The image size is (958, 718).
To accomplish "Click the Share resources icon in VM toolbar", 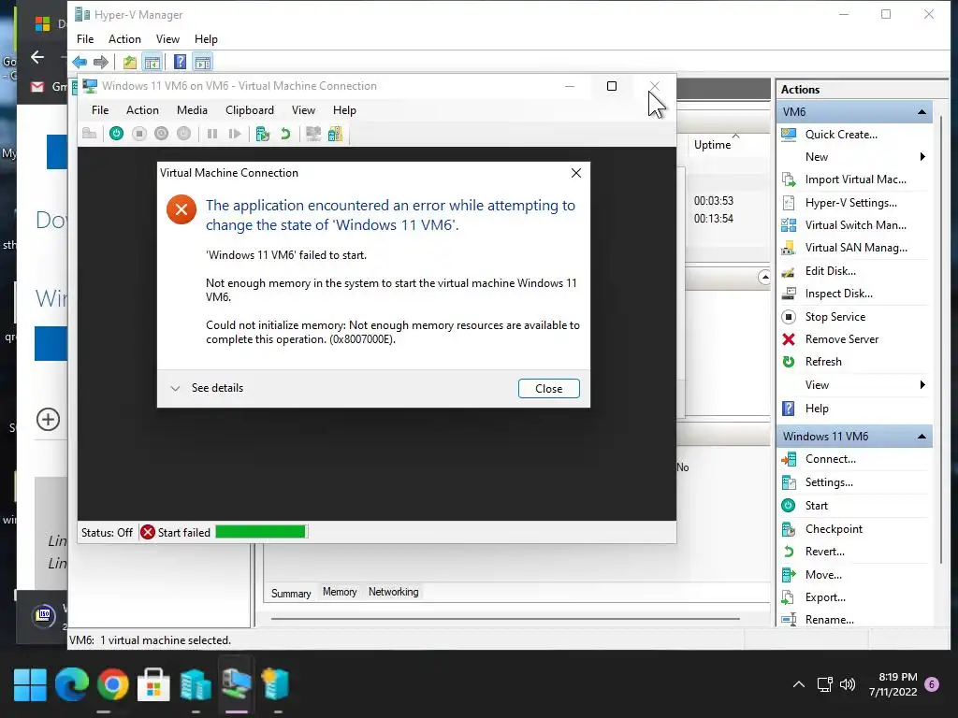I will [336, 134].
